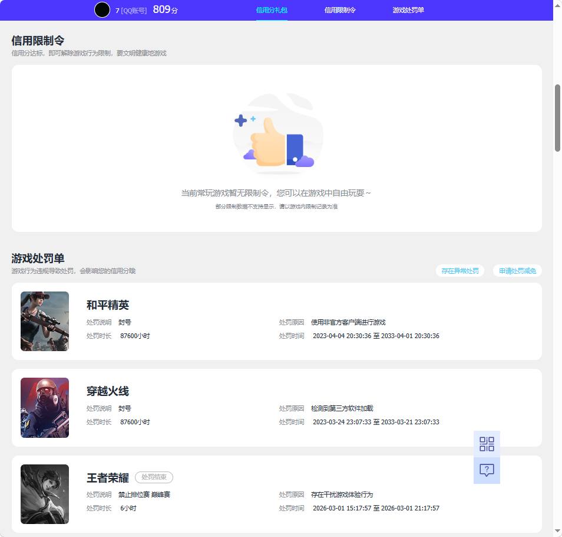Image resolution: width=562 pixels, height=537 pixels.
Task: Open the 王者荣耀 game cover thumbnail
Action: [45, 495]
